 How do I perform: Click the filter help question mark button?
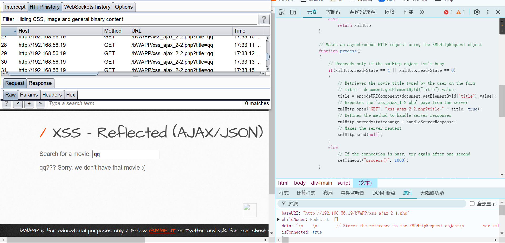pyautogui.click(x=264, y=19)
